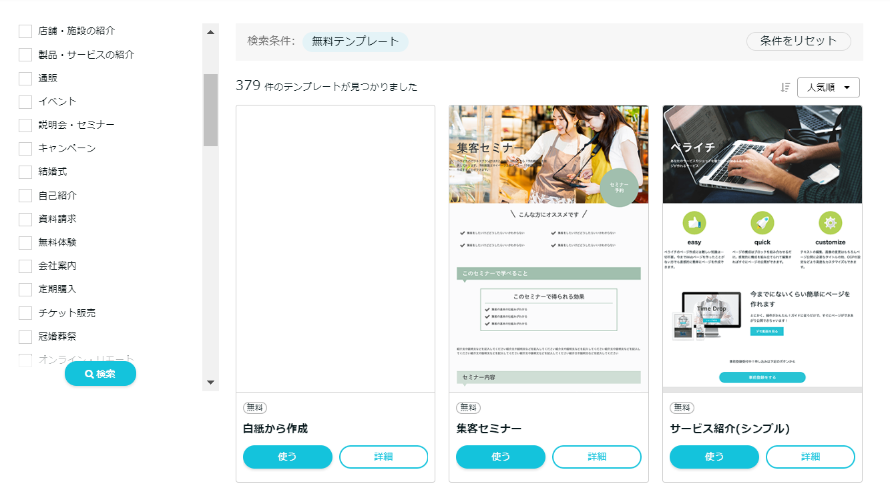890x488 pixels.
Task: Click the 無料テンプレート filter tag
Action: tap(355, 41)
